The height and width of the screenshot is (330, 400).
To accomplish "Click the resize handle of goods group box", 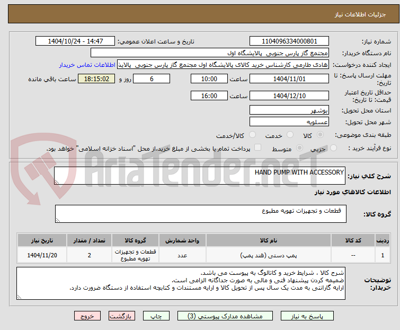I will [58, 220].
